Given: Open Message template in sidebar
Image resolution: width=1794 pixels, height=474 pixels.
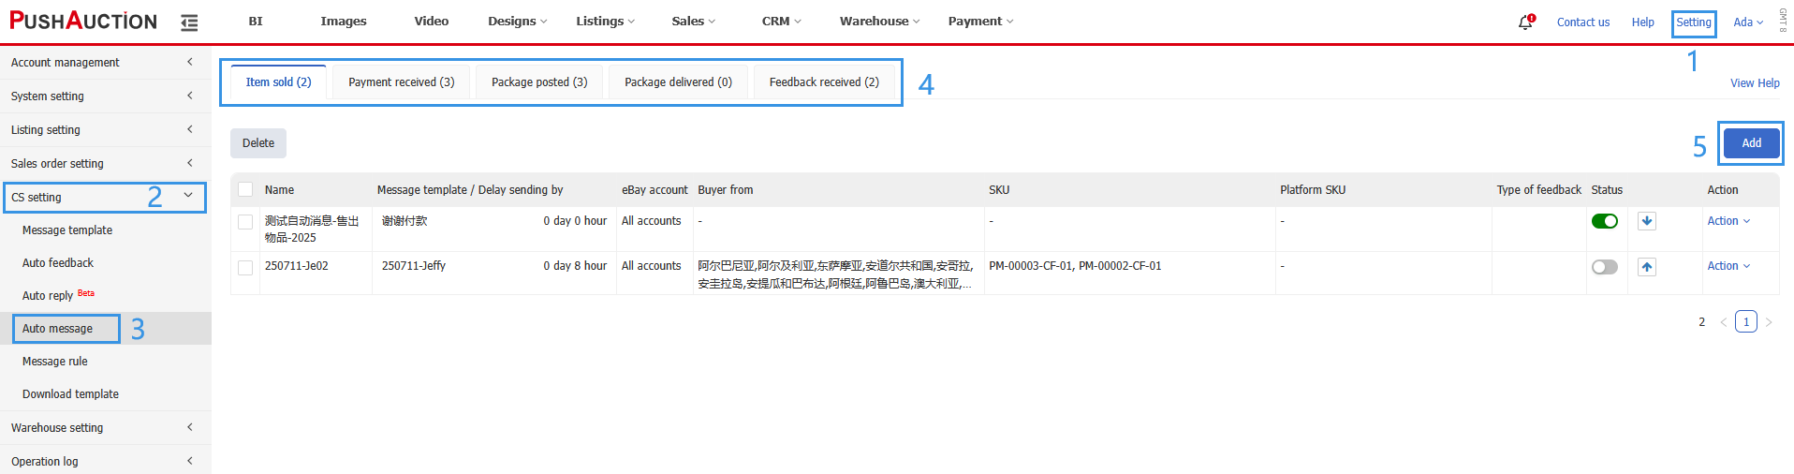Looking at the screenshot, I should pos(67,230).
